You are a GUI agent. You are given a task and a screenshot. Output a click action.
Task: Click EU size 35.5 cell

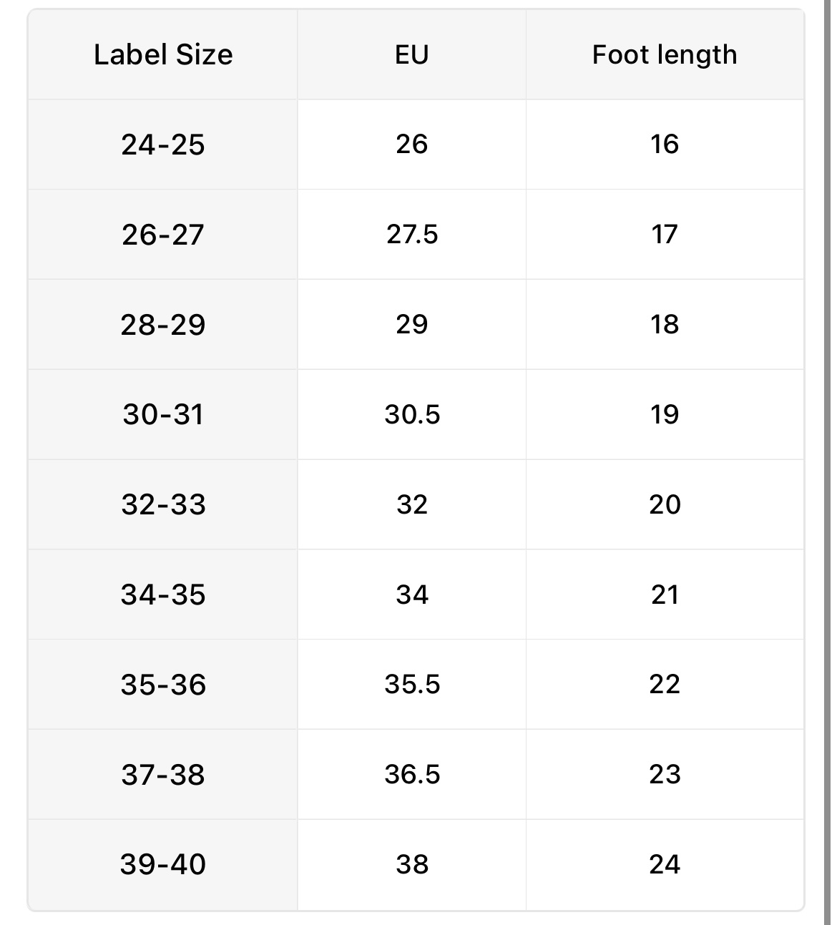pos(412,685)
